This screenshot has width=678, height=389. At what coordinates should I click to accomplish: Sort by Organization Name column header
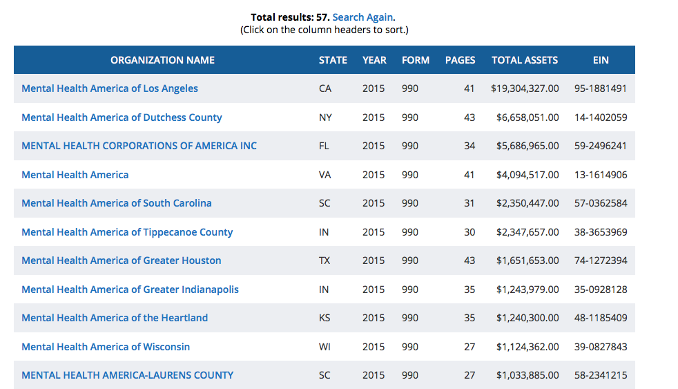point(162,60)
